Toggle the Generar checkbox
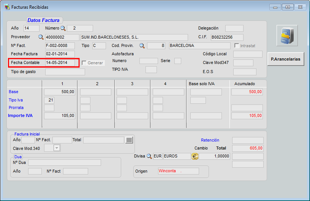The height and width of the screenshot is (201, 310). pyautogui.click(x=84, y=63)
